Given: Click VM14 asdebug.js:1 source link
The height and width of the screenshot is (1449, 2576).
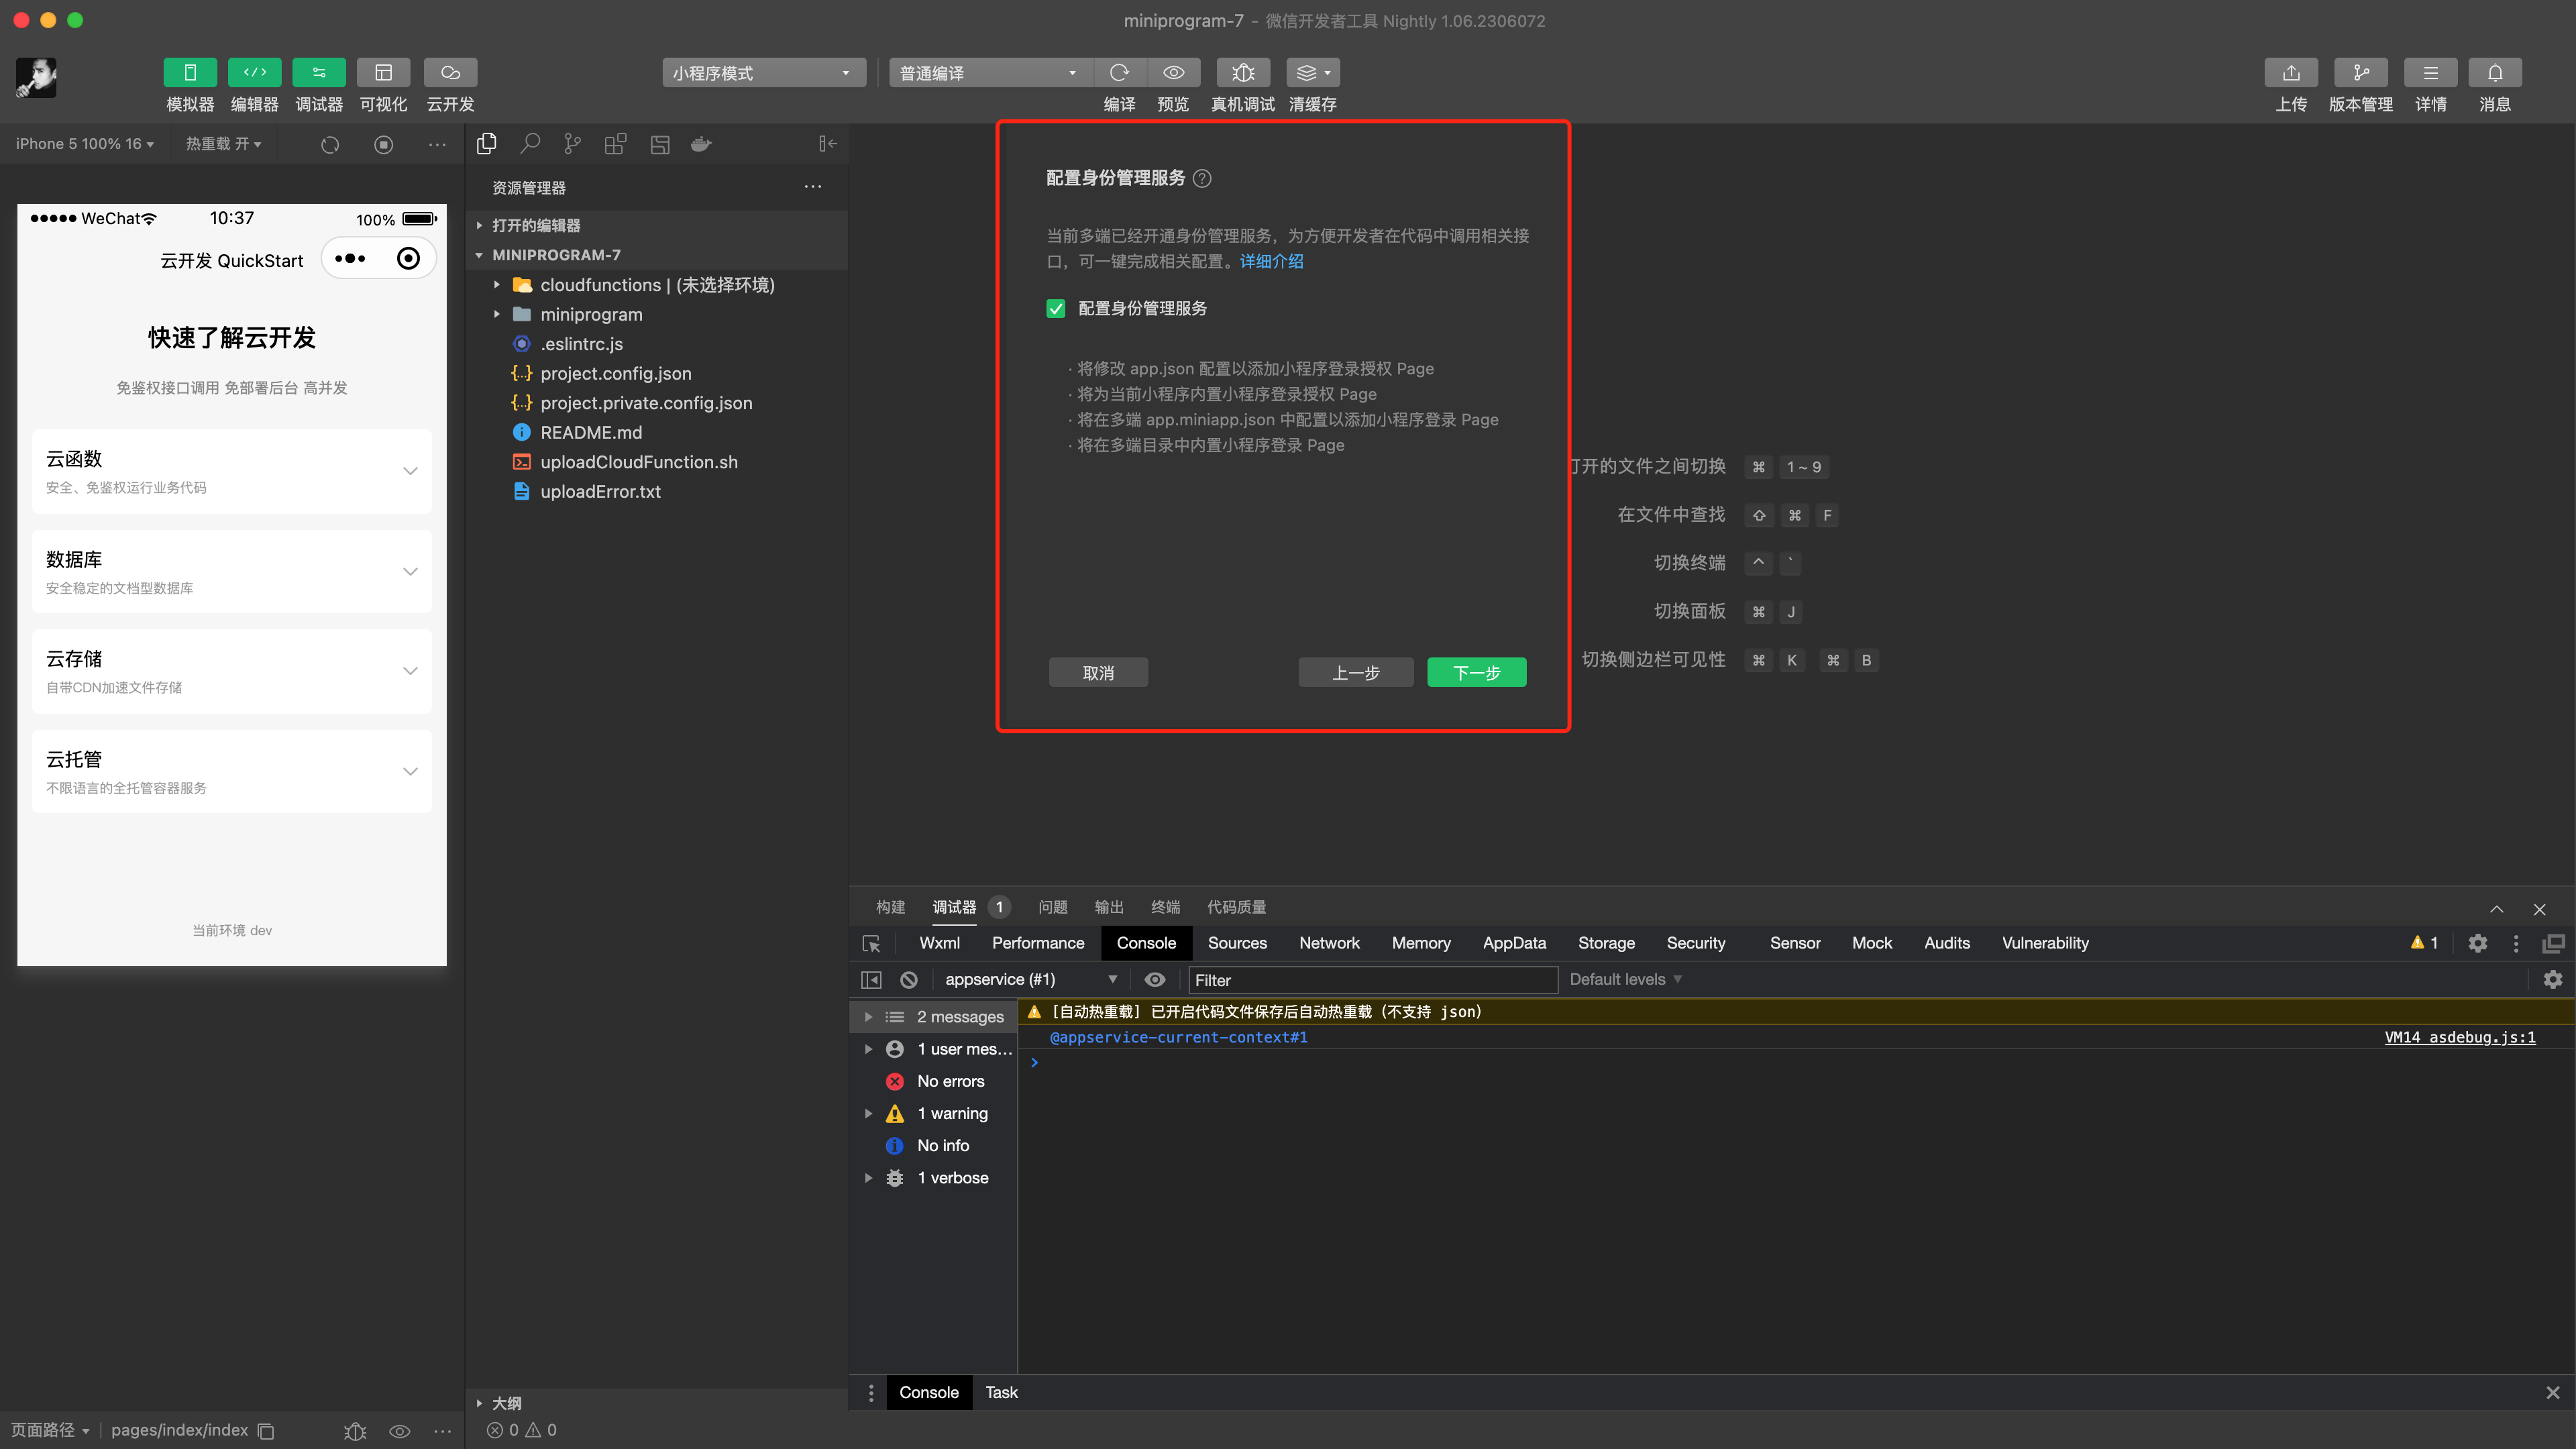Looking at the screenshot, I should pyautogui.click(x=2459, y=1038).
